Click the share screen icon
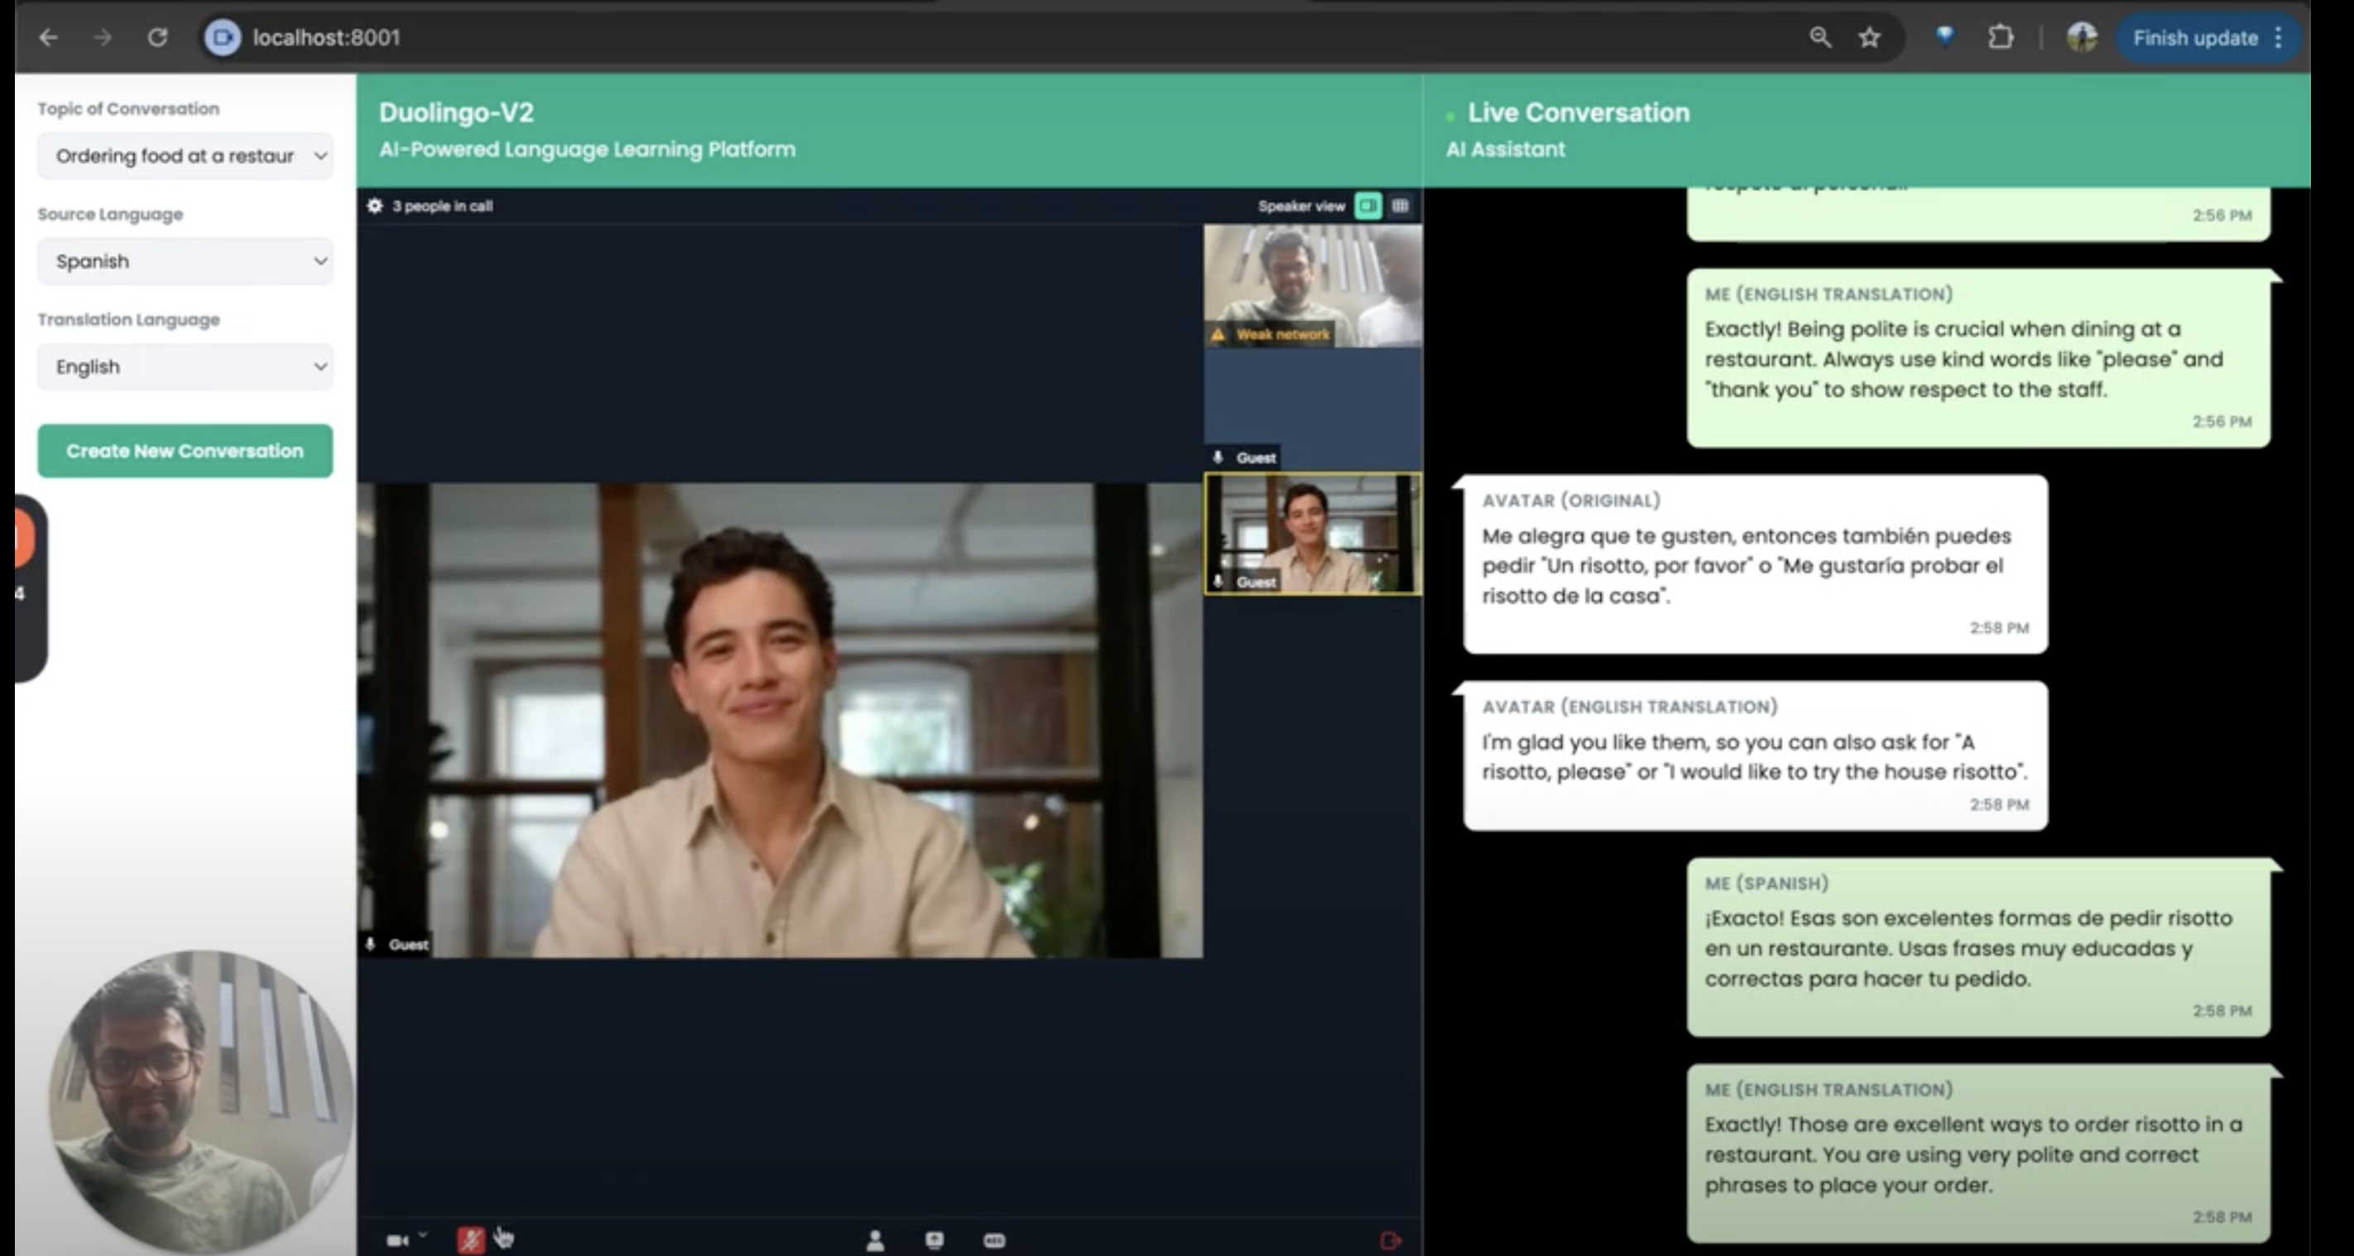 934,1239
